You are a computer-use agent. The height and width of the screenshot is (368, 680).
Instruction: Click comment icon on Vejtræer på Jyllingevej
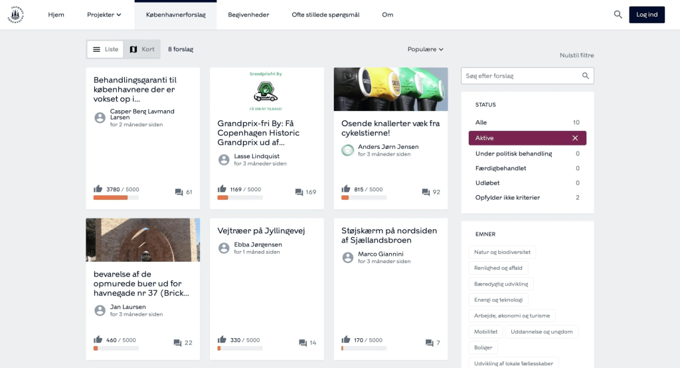(x=303, y=343)
